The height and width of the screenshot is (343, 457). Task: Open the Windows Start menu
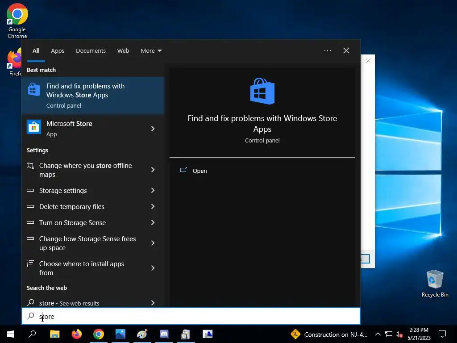point(11,334)
